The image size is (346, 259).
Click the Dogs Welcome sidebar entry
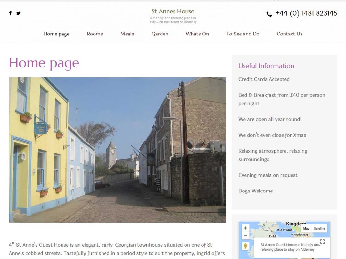pos(255,191)
